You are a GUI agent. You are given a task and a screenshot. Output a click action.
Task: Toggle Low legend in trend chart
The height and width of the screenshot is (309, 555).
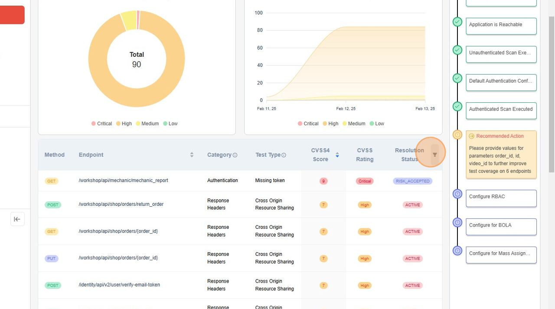377,124
